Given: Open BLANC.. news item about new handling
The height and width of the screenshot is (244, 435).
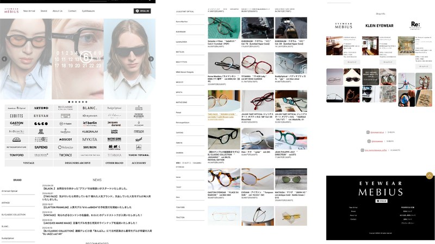Looking at the screenshot, I should coord(85,189).
